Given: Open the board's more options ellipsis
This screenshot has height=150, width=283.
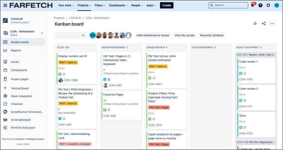Looking at the screenshot, I should click(272, 23).
